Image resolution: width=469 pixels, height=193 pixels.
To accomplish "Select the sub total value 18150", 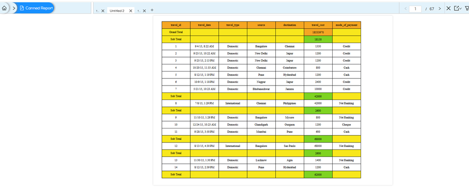I will 318,39.
